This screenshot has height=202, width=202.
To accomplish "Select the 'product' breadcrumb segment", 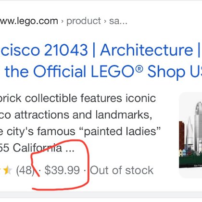I will click(x=84, y=21).
